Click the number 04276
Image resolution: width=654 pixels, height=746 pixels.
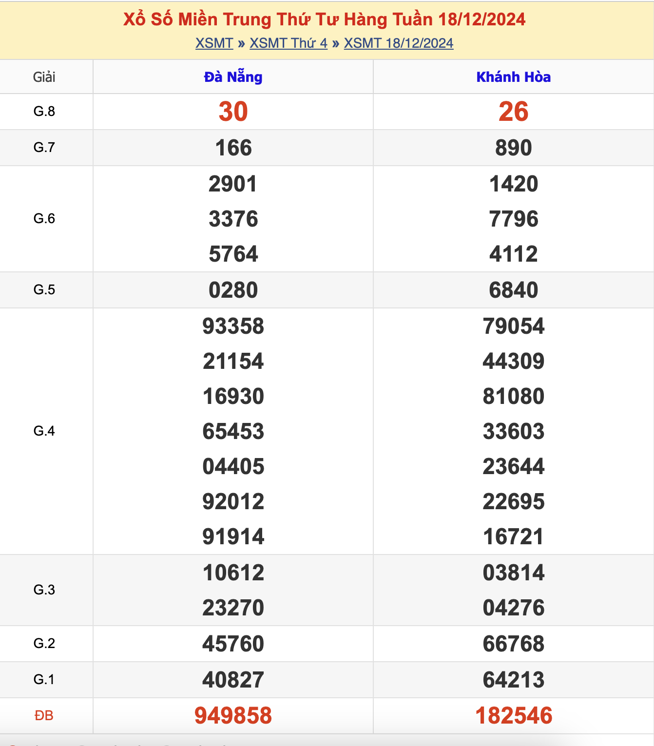[514, 608]
